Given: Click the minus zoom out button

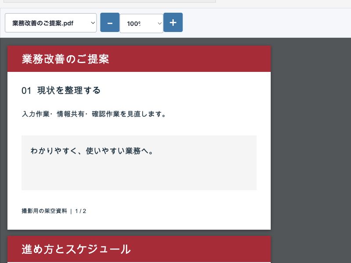Looking at the screenshot, I should (x=110, y=23).
